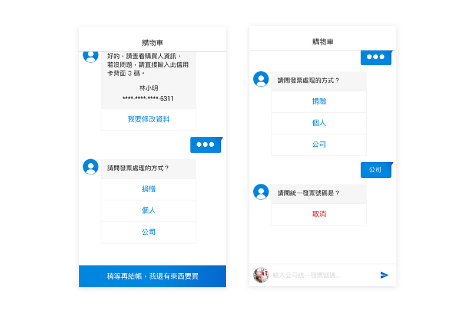Select 公司 option in right chat's invoice list
The height and width of the screenshot is (313, 471).
click(319, 144)
